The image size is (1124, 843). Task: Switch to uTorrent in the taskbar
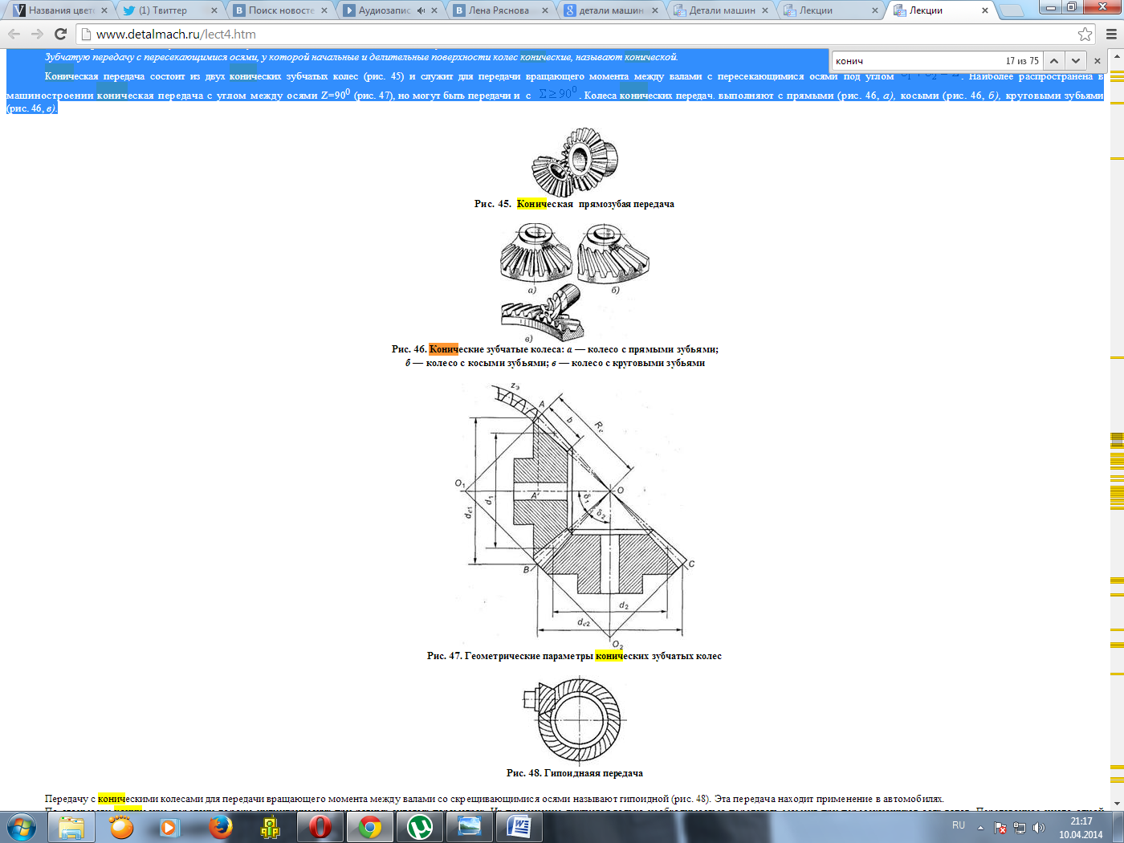click(420, 827)
